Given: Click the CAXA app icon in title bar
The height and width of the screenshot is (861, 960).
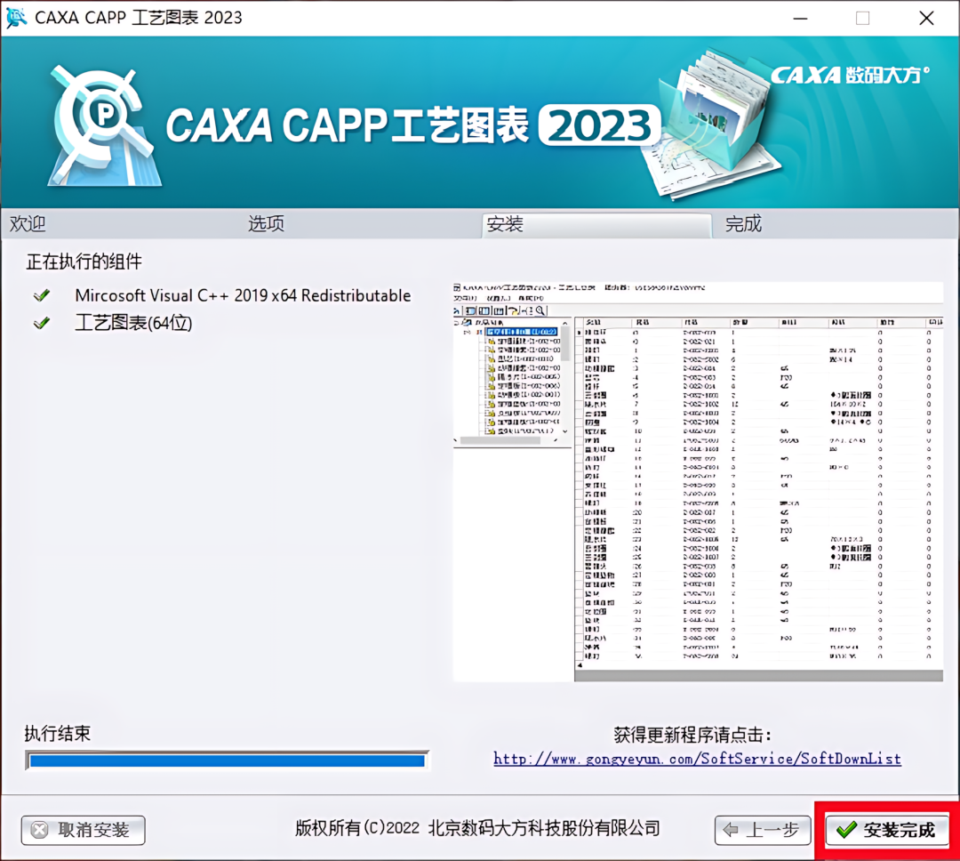Looking at the screenshot, I should (16, 18).
